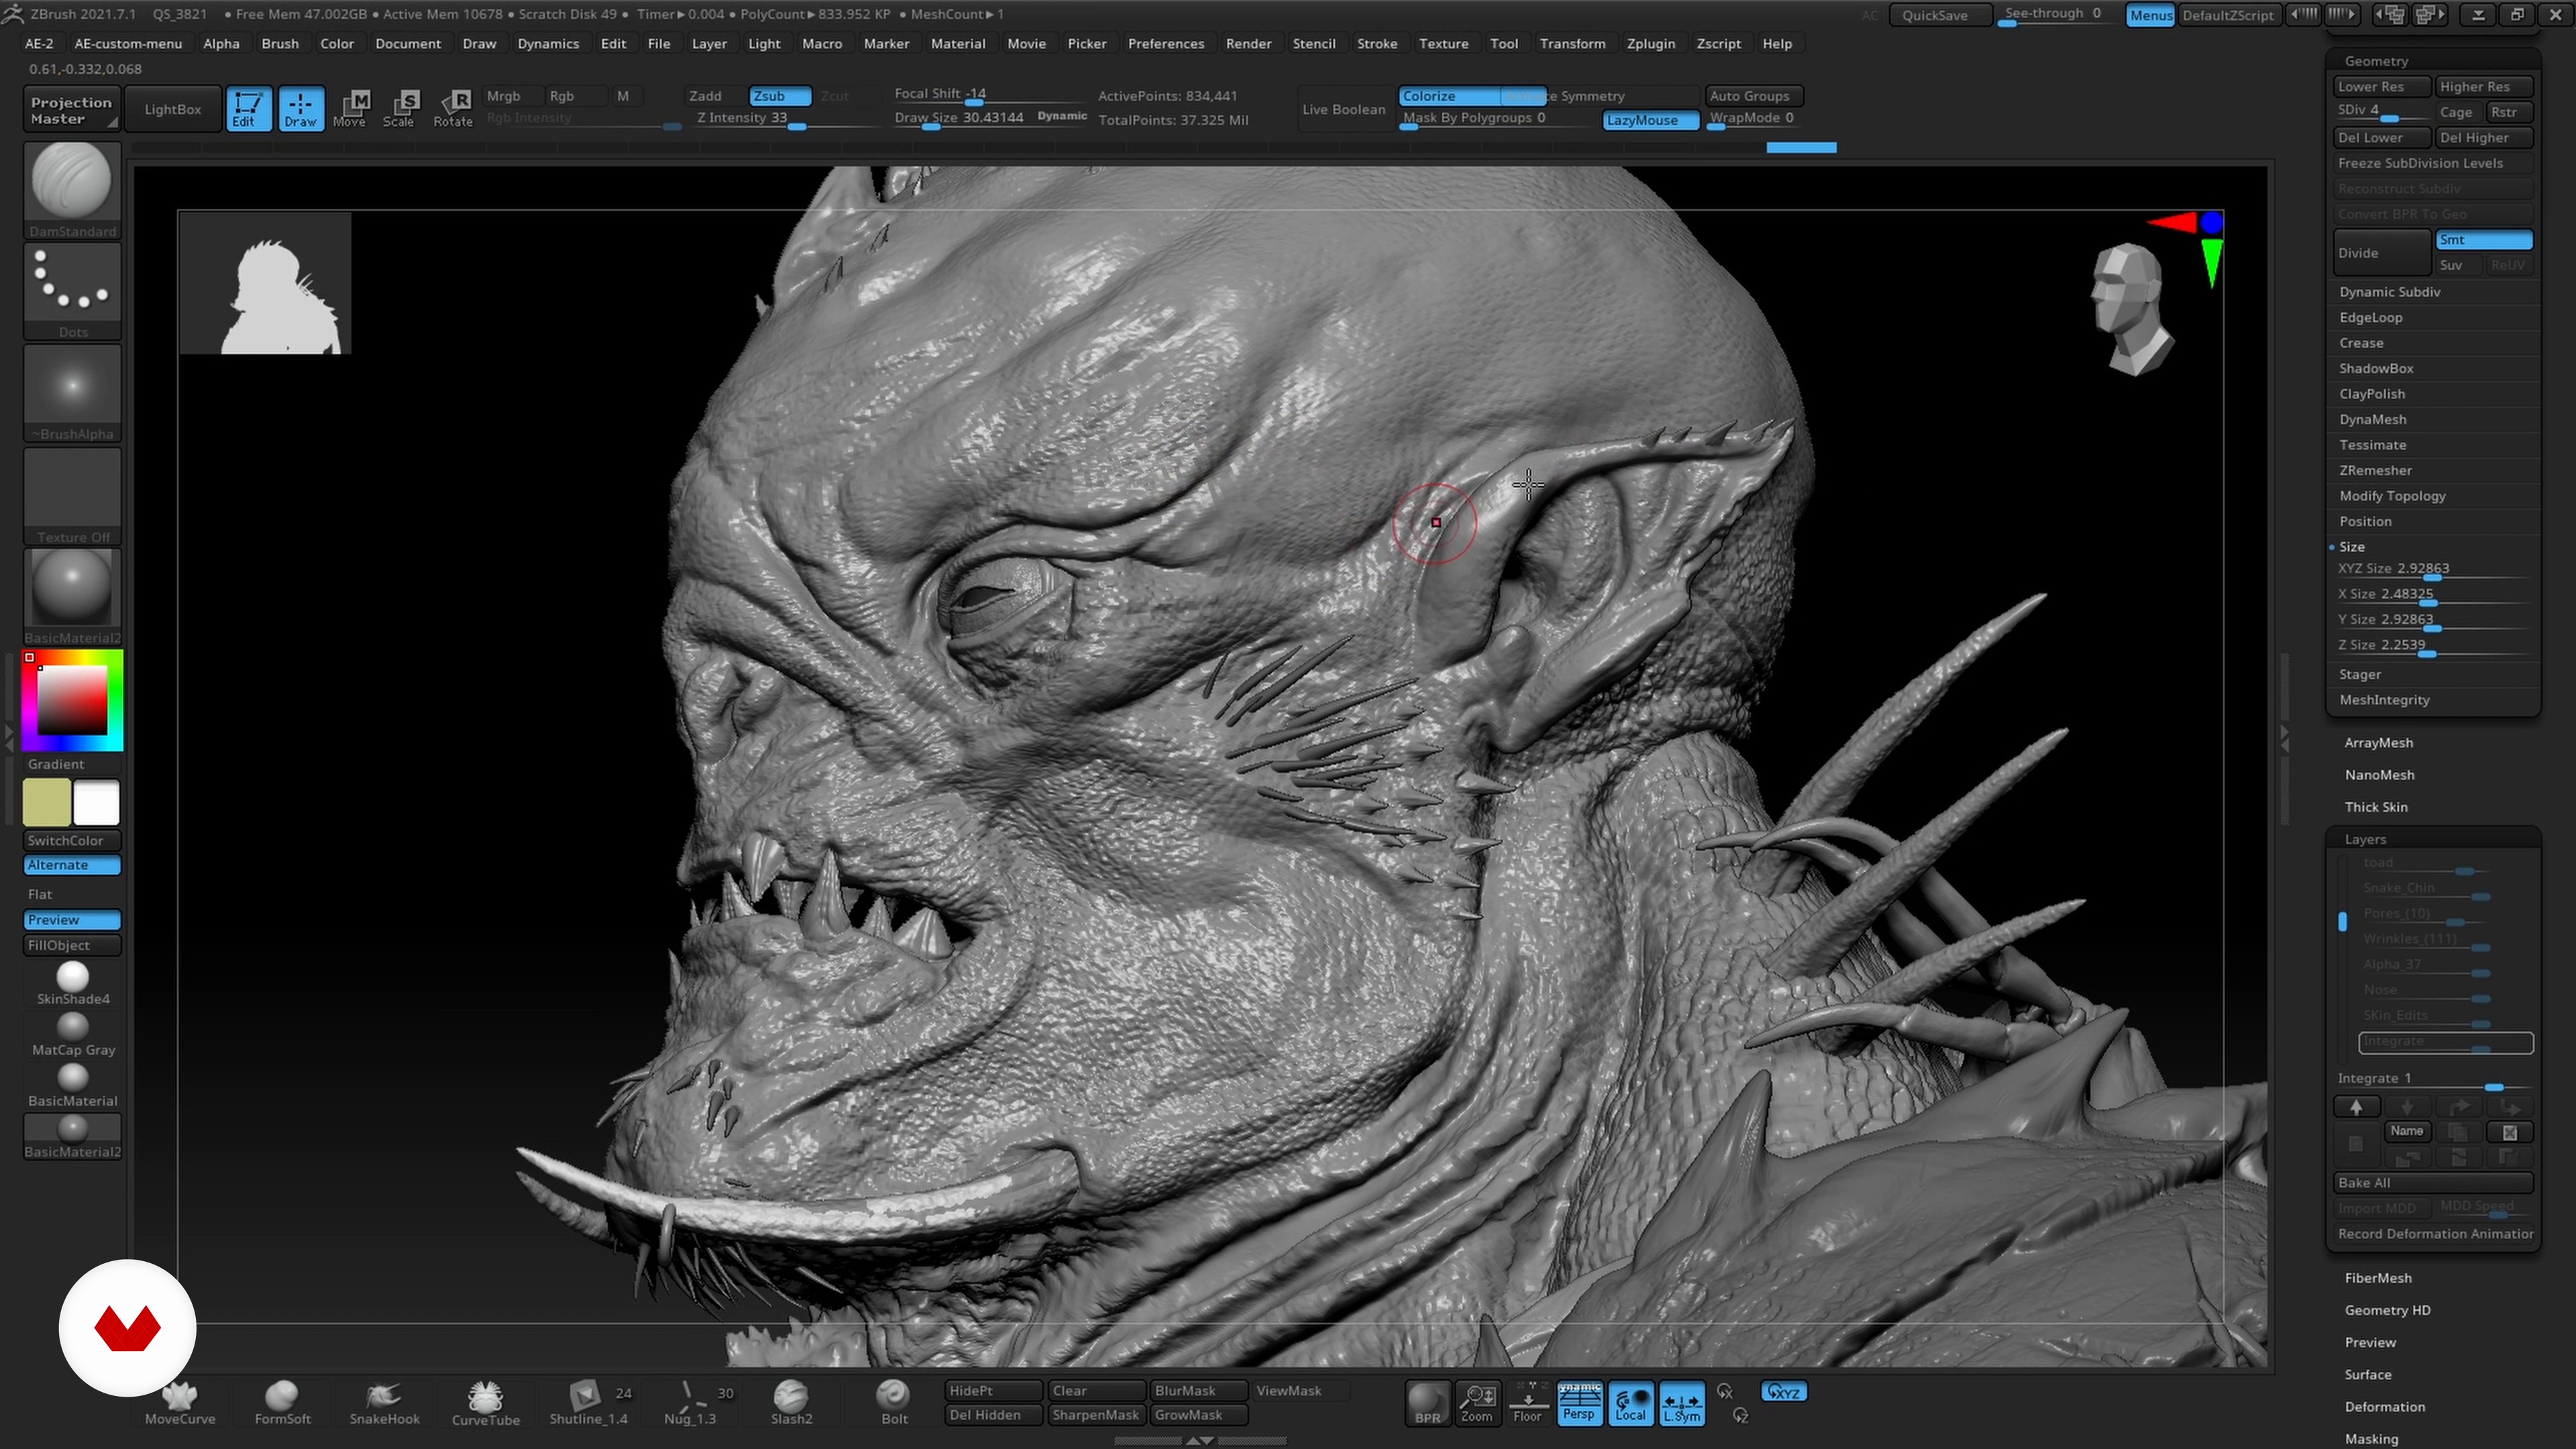Open the Brush menu
Image resolution: width=2576 pixels, height=1449 pixels.
click(280, 44)
